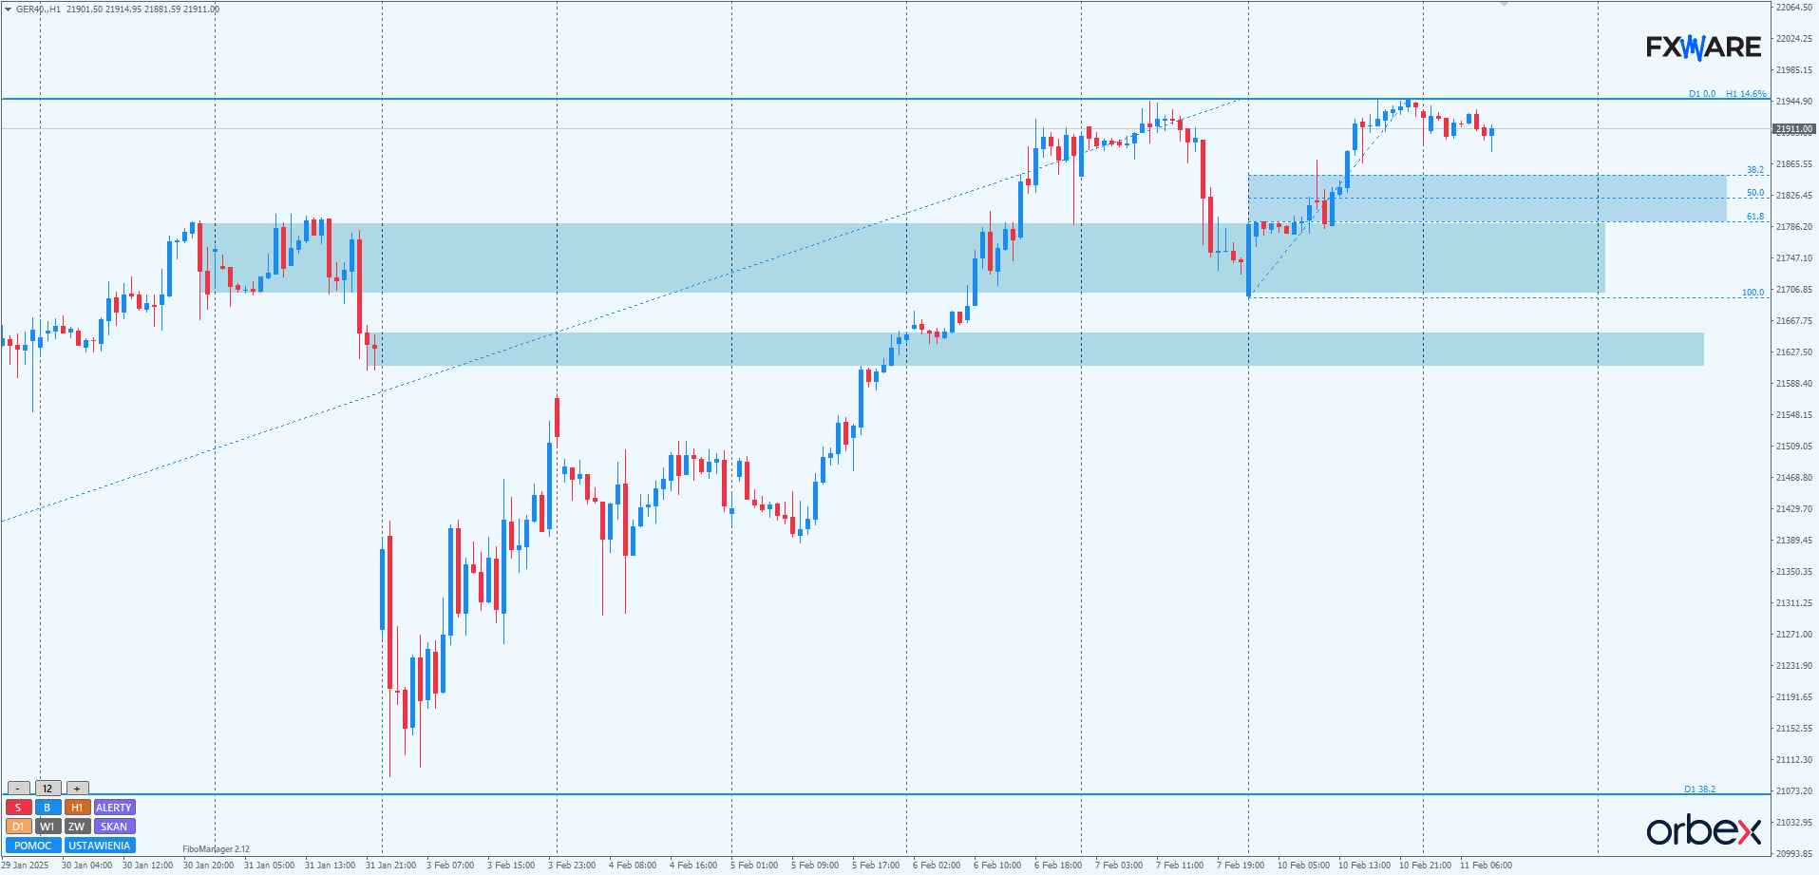Click the grey chart shift triangle marker
1819x875 pixels.
click(x=1504, y=5)
